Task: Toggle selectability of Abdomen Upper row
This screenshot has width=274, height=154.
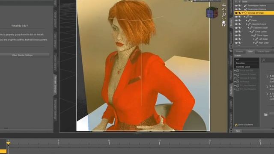Action: click(240, 28)
